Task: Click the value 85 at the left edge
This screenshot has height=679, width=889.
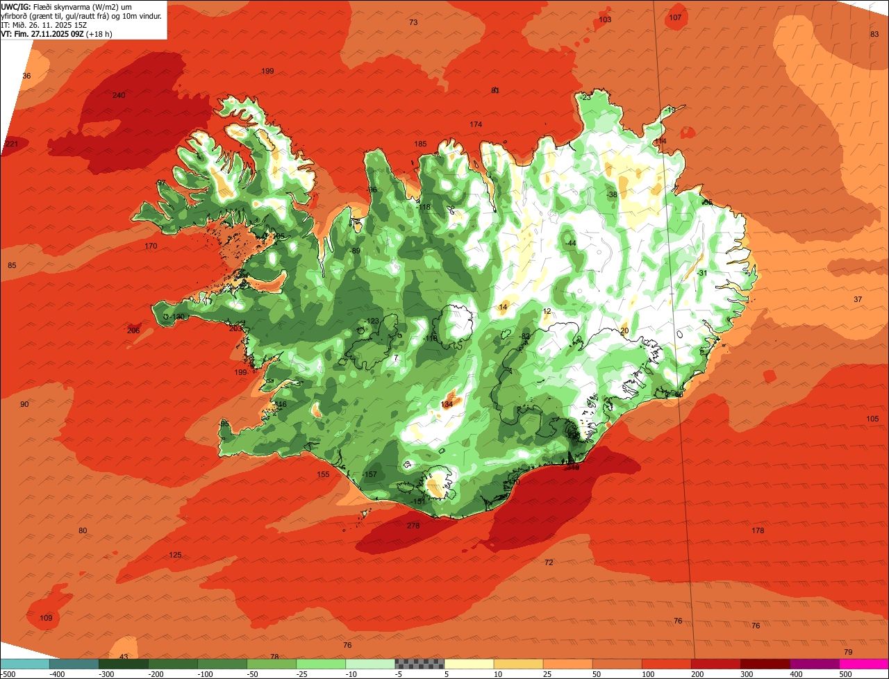Action: point(12,265)
